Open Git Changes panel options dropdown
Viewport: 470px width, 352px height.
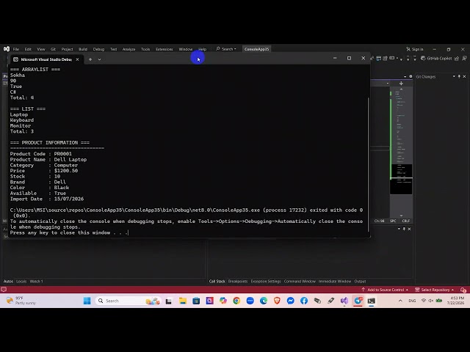click(x=454, y=76)
